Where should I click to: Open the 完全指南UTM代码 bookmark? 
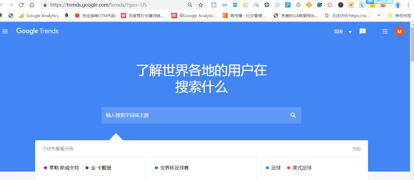(x=95, y=16)
